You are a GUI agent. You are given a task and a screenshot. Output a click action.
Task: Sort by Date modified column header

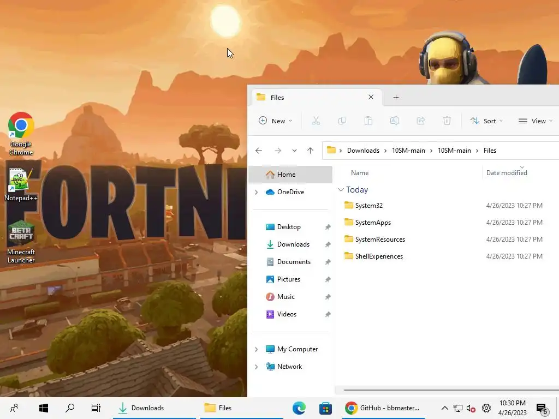[x=507, y=173]
